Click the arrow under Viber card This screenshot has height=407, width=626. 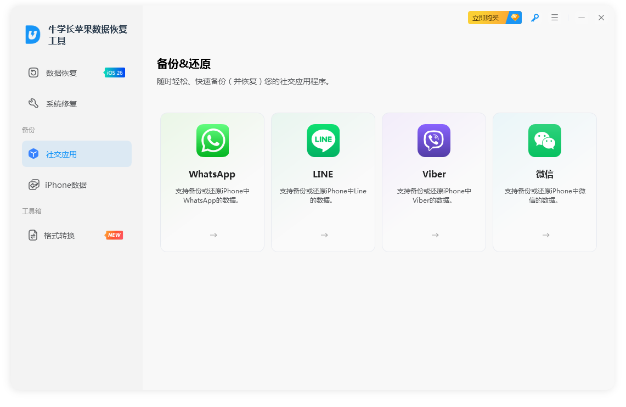[x=435, y=235]
